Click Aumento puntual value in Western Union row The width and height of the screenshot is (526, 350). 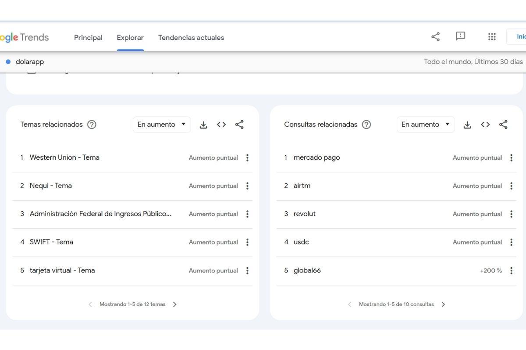[213, 158]
